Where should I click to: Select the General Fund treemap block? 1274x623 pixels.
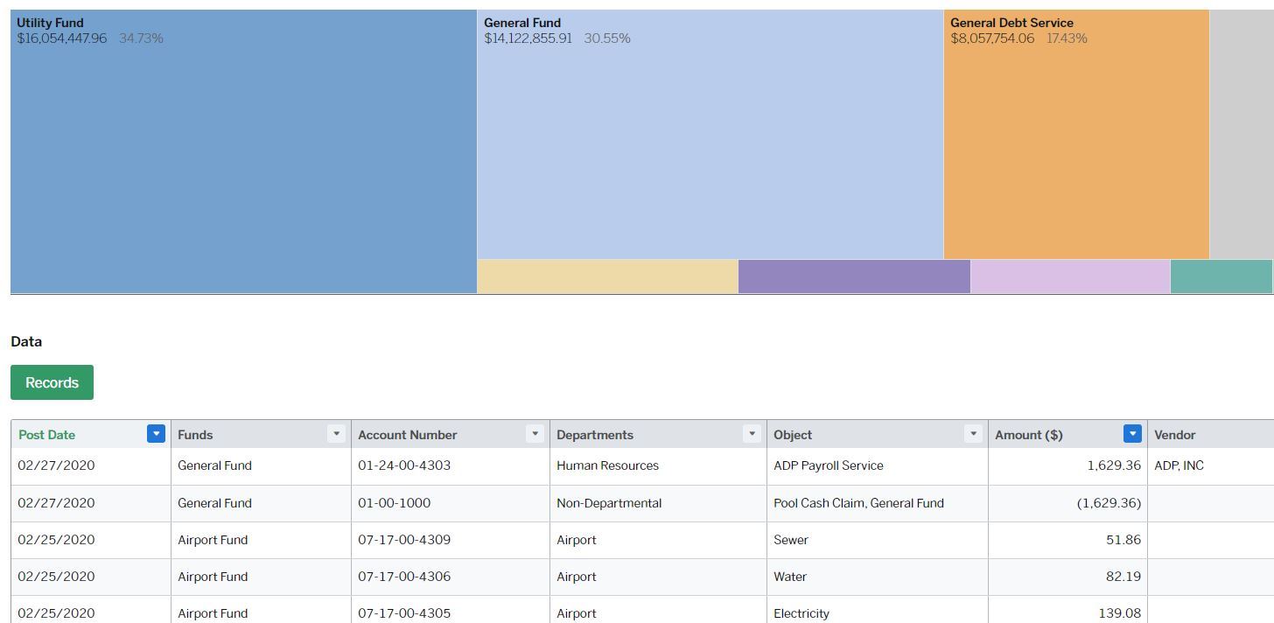tap(709, 131)
